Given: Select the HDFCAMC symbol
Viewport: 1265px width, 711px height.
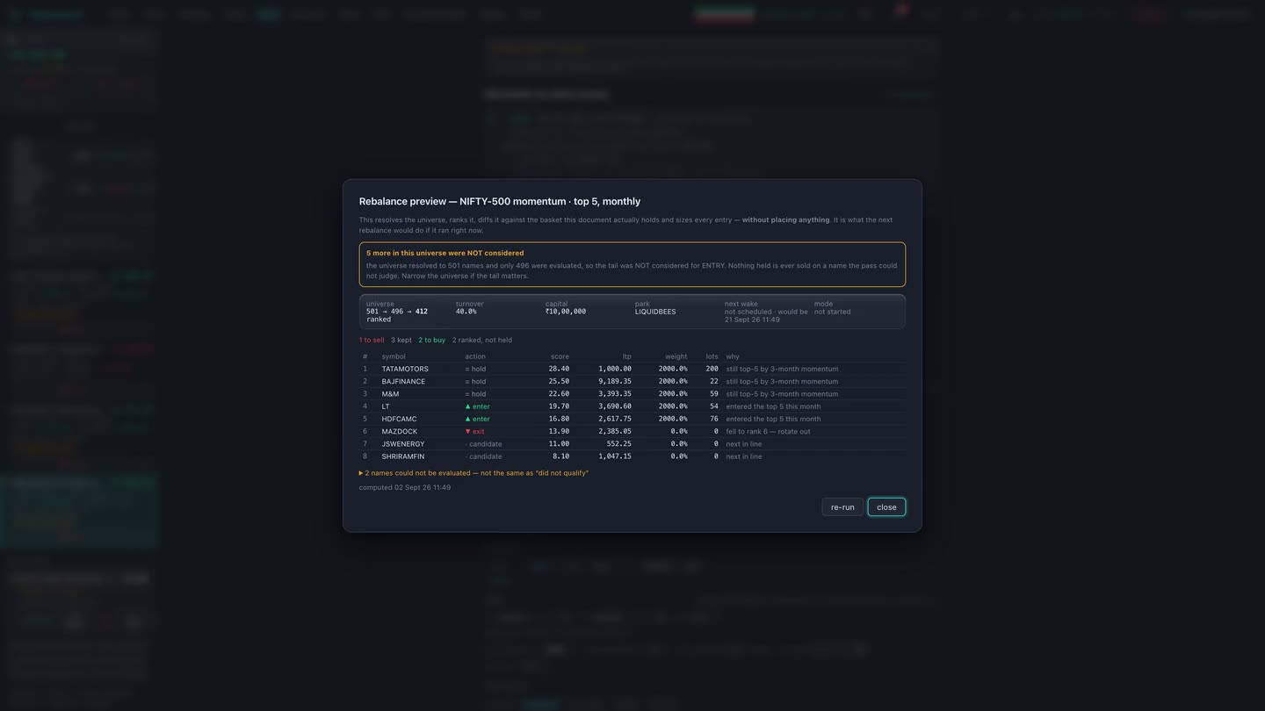Looking at the screenshot, I should click(399, 419).
